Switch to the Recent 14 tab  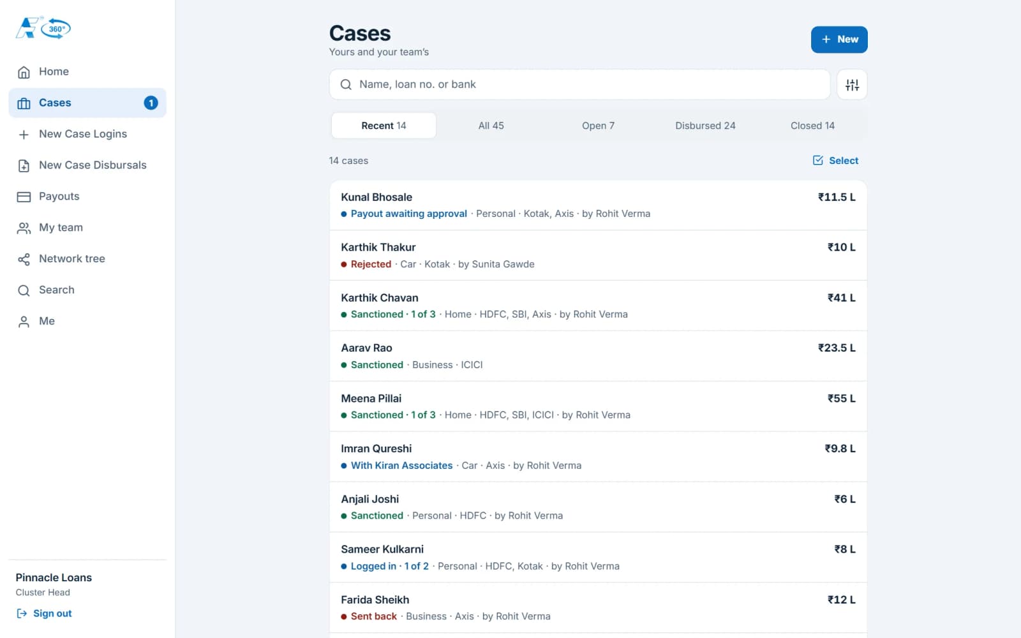click(x=384, y=126)
